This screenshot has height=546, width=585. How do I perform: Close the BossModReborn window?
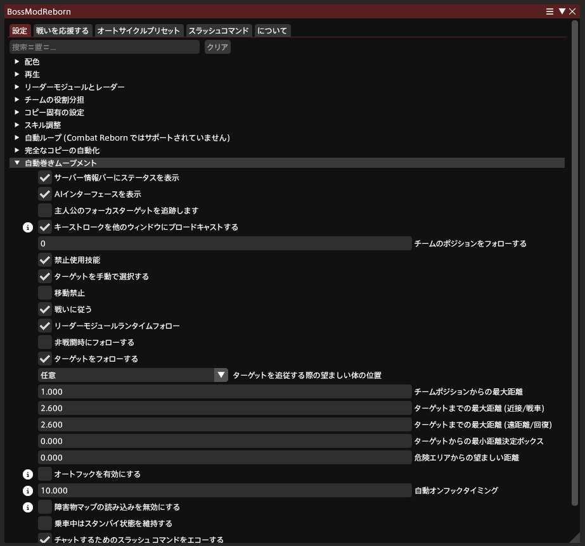tap(572, 11)
